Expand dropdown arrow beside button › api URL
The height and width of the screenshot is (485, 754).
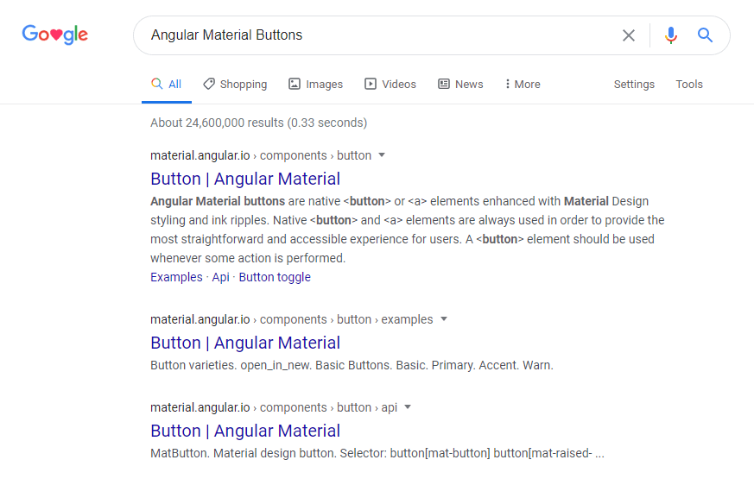coord(408,407)
